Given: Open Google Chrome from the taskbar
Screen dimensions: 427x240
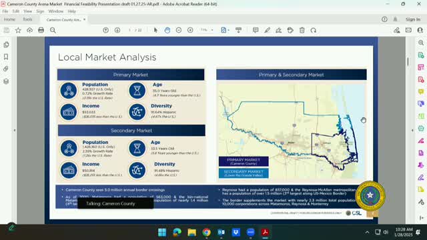Looking at the screenshot, I should 206,232.
